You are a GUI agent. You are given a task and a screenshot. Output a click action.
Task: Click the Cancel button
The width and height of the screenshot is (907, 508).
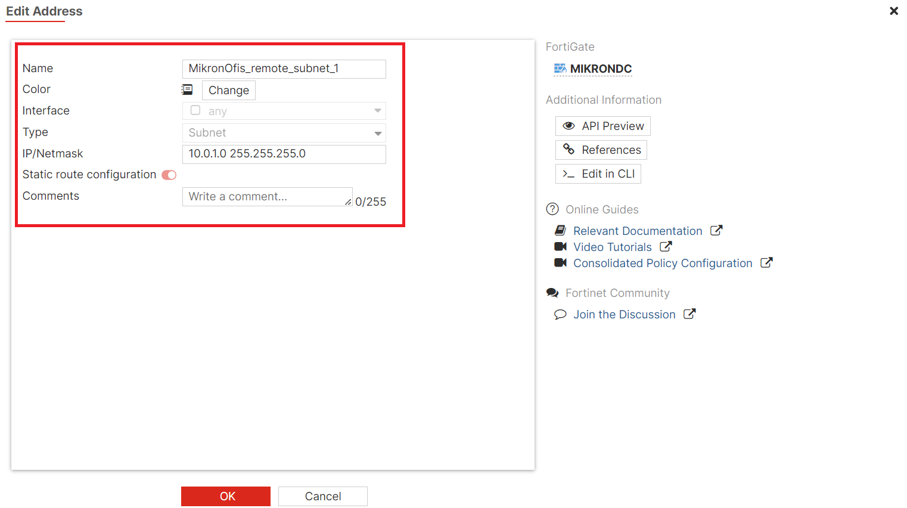point(323,496)
